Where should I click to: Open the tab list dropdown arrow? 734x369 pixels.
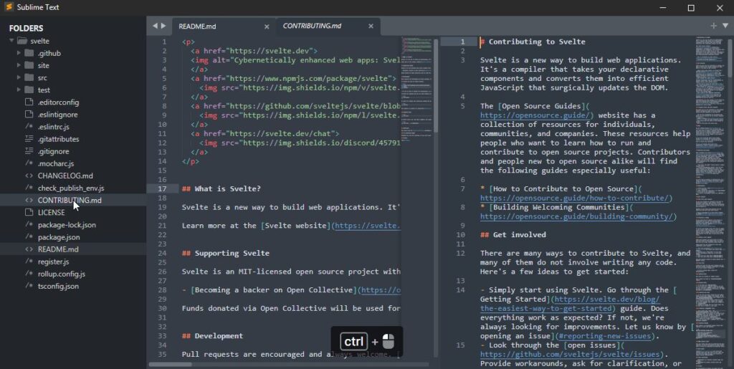click(x=725, y=26)
